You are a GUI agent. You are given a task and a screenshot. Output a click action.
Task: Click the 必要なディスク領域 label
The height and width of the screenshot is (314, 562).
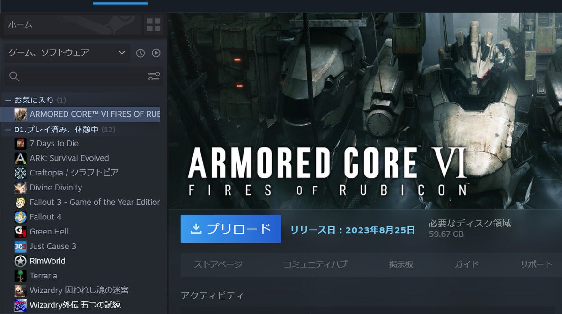[x=470, y=223]
